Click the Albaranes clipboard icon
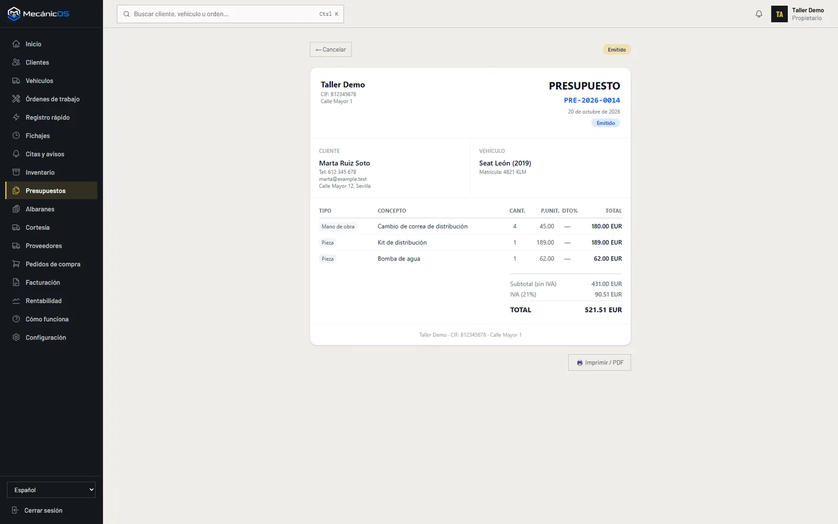838x524 pixels. 16,209
